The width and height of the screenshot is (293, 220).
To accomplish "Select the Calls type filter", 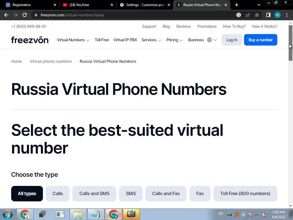I will 58,194.
